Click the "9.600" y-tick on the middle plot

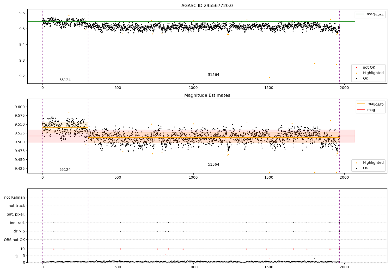(x=20, y=107)
